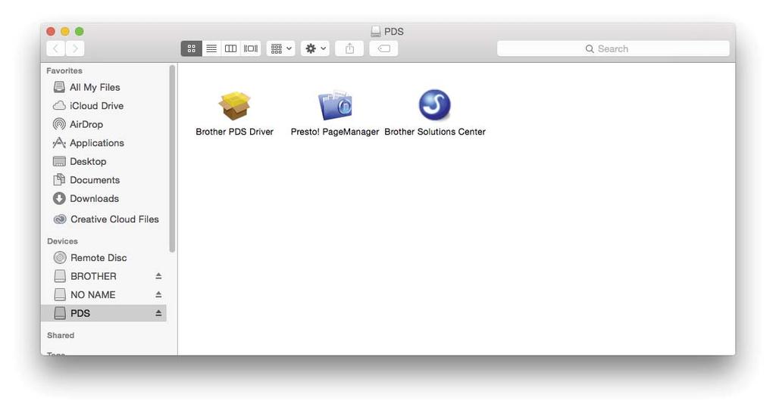Click the sidebar scrollbar
The image size is (776, 413).
pyautogui.click(x=172, y=159)
